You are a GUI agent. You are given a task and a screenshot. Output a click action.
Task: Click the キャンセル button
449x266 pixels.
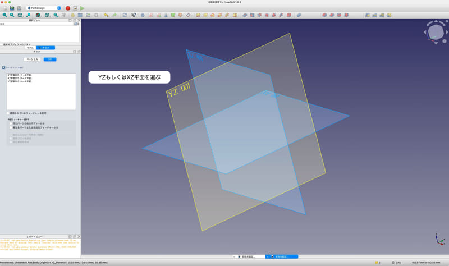[32, 59]
